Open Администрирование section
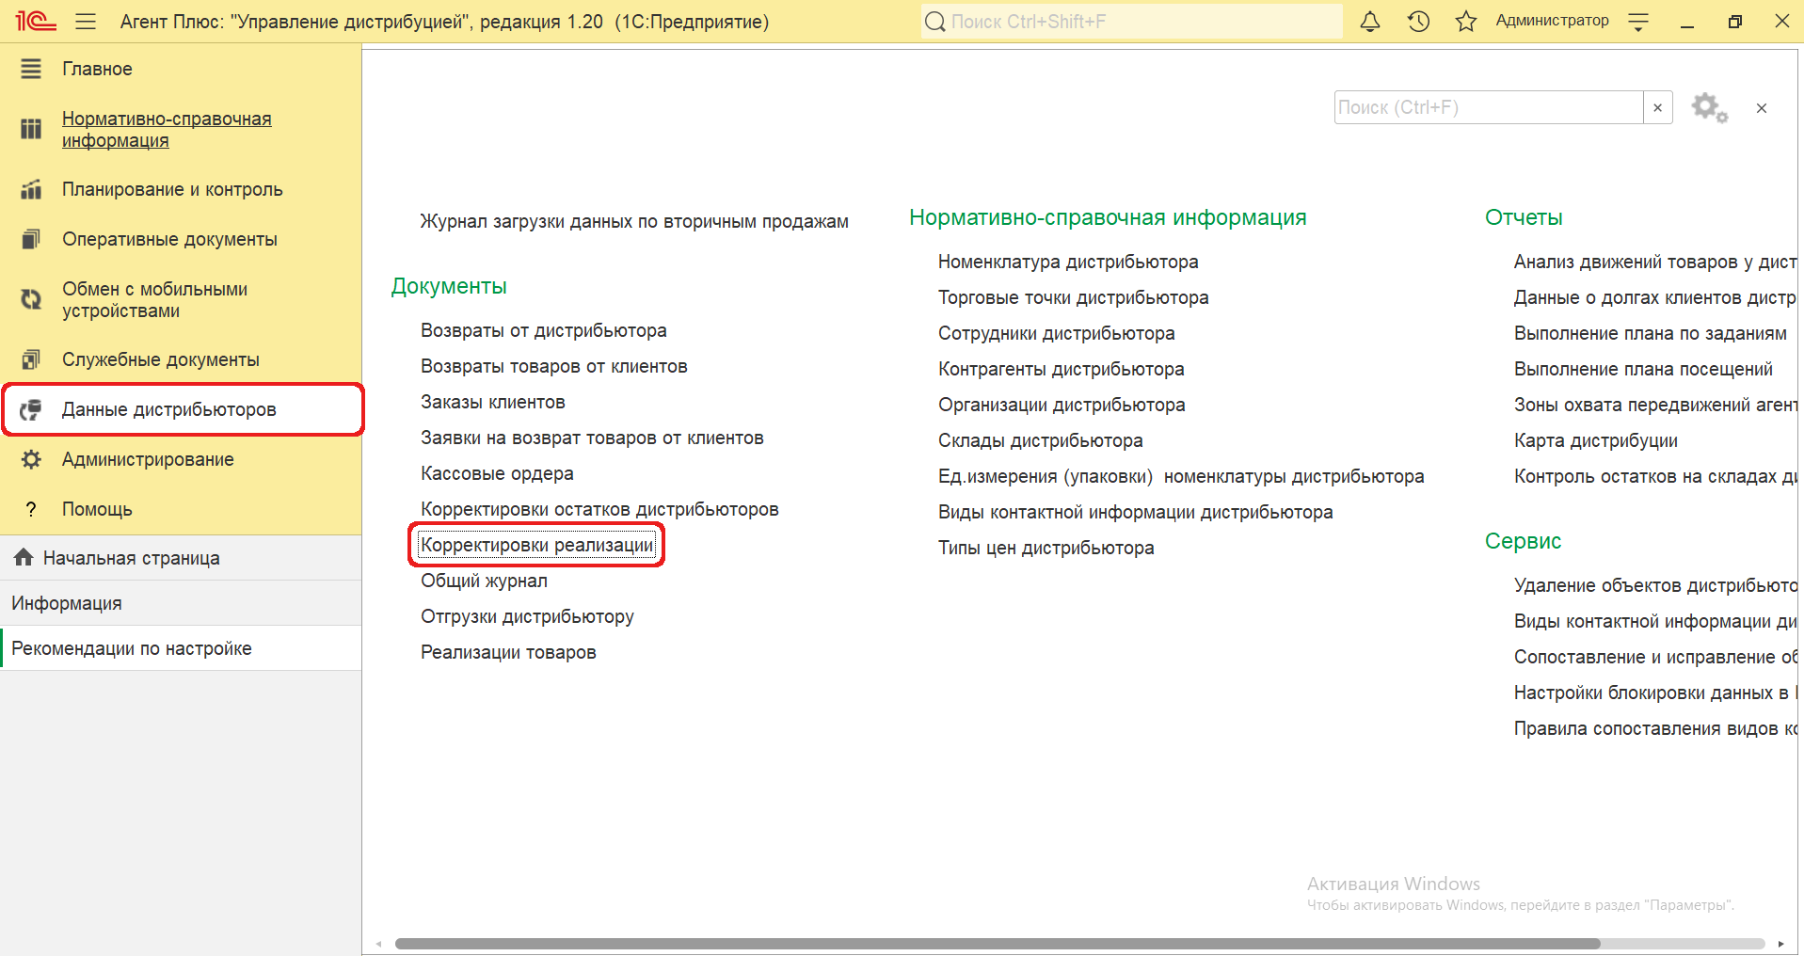 181,459
